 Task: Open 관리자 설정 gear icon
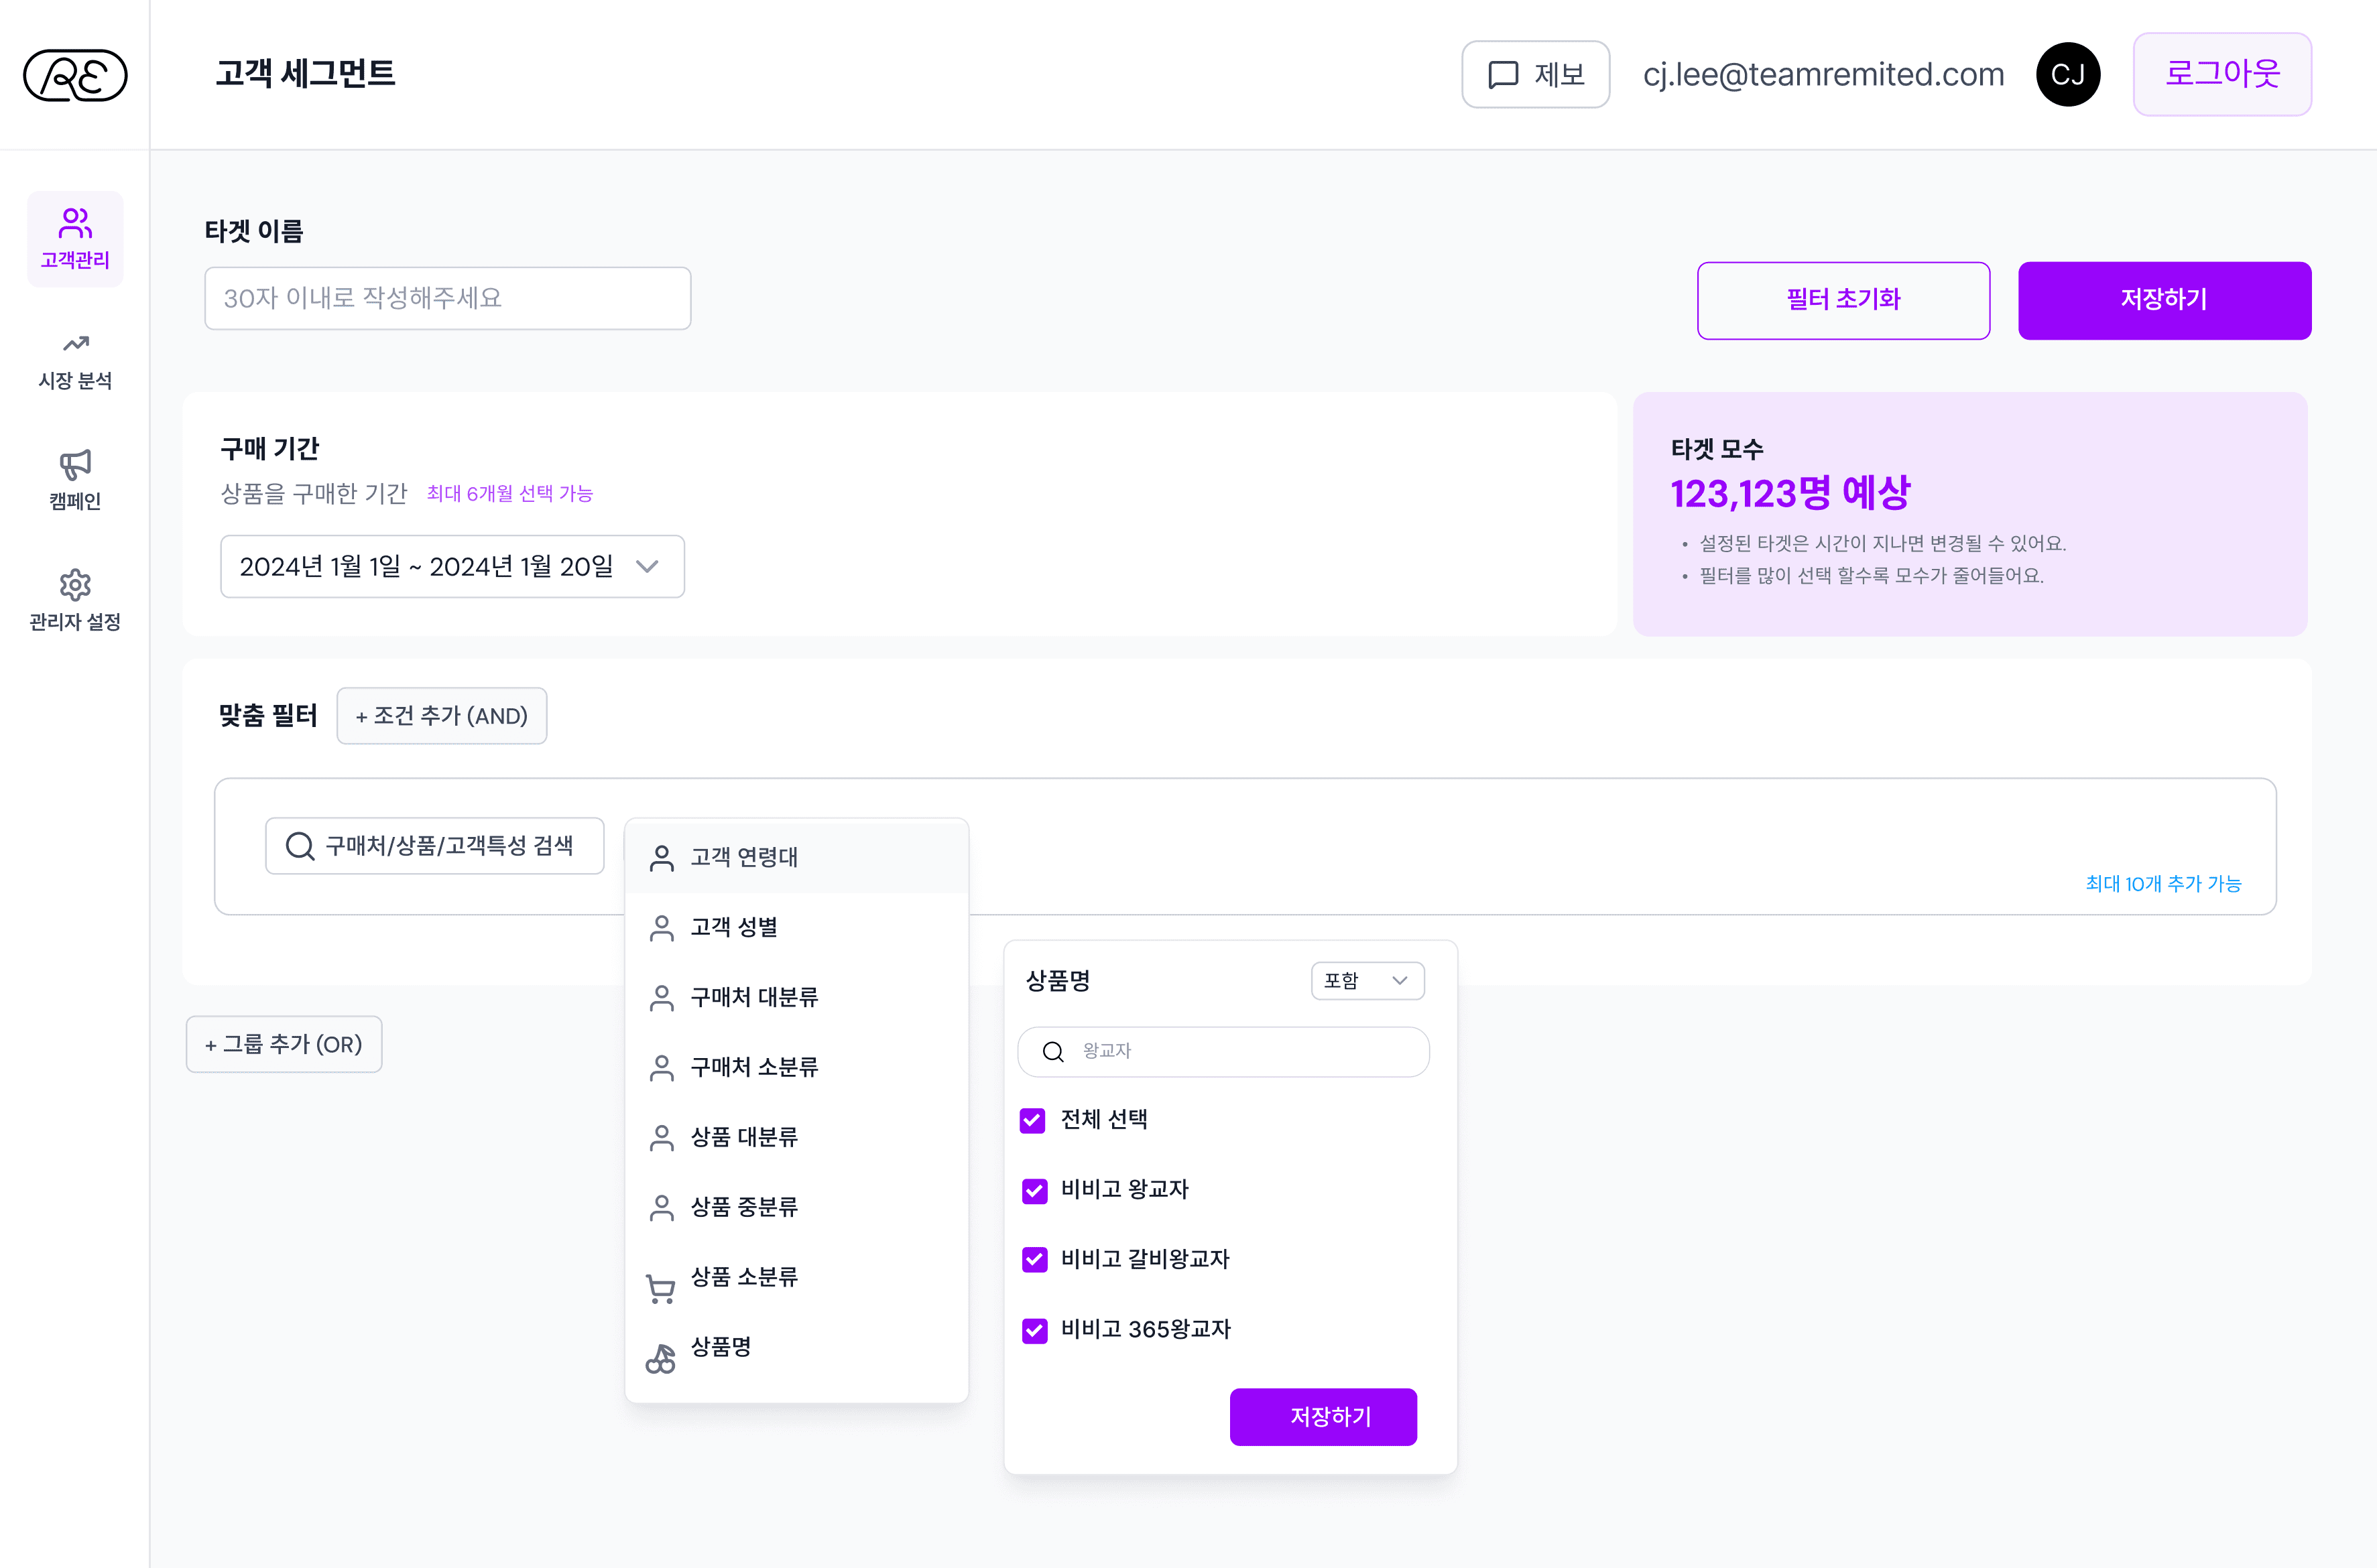[75, 585]
